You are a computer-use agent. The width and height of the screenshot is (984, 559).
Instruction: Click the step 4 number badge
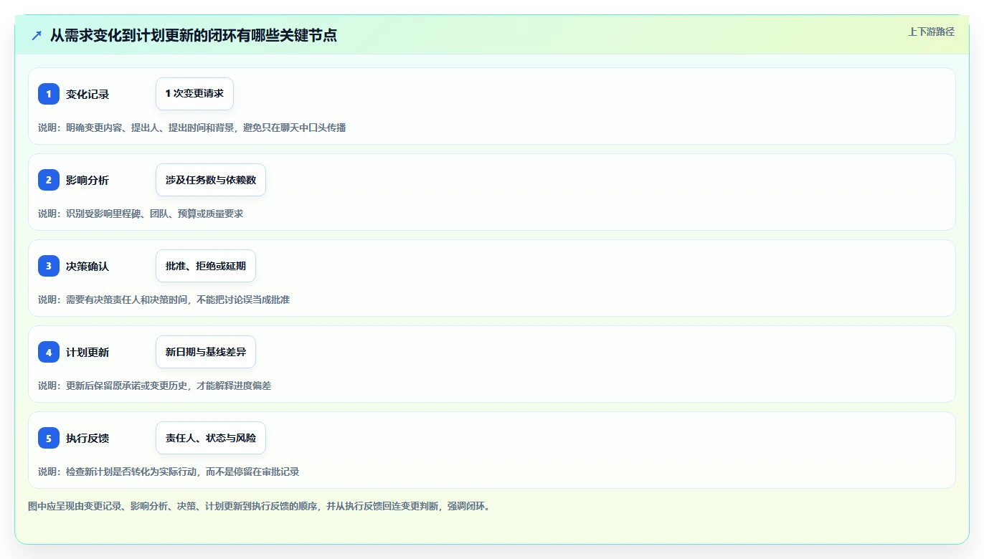point(49,352)
